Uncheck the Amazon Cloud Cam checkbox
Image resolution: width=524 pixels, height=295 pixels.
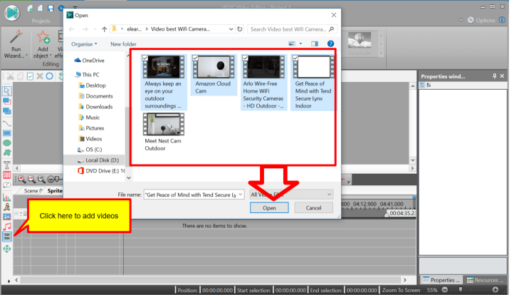(x=196, y=58)
